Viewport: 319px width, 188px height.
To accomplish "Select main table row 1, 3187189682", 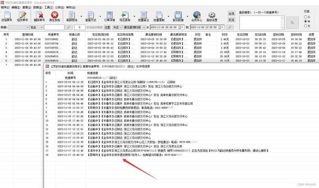I will 159,39.
